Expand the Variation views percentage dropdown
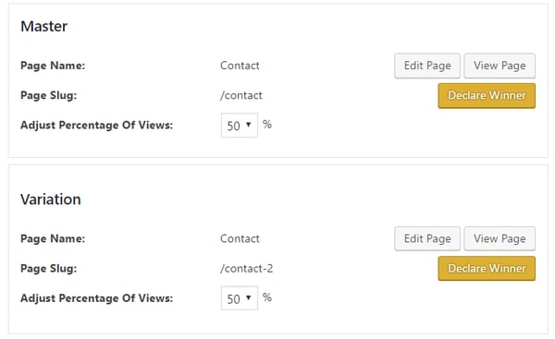The width and height of the screenshot is (555, 339). click(x=240, y=298)
